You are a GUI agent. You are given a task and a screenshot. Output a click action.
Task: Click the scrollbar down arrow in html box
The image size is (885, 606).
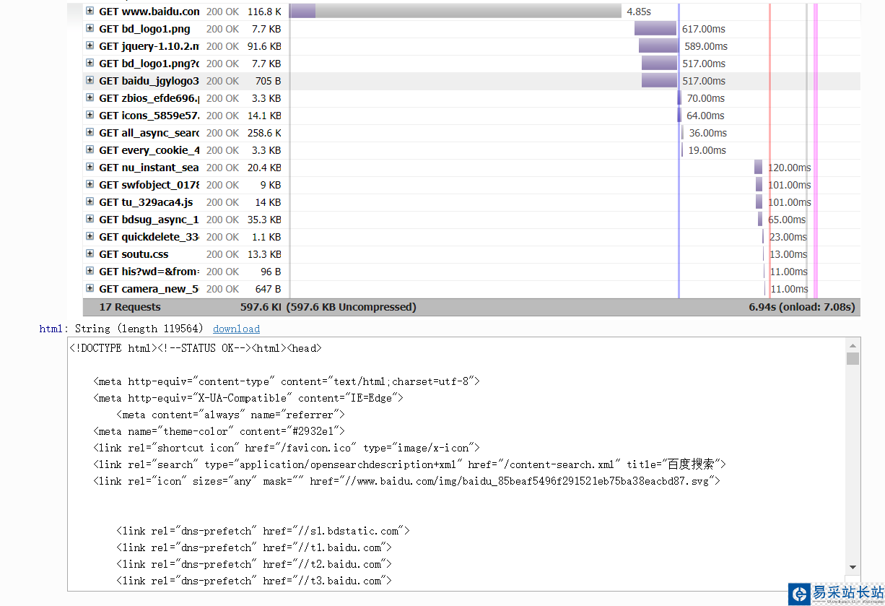[x=853, y=567]
